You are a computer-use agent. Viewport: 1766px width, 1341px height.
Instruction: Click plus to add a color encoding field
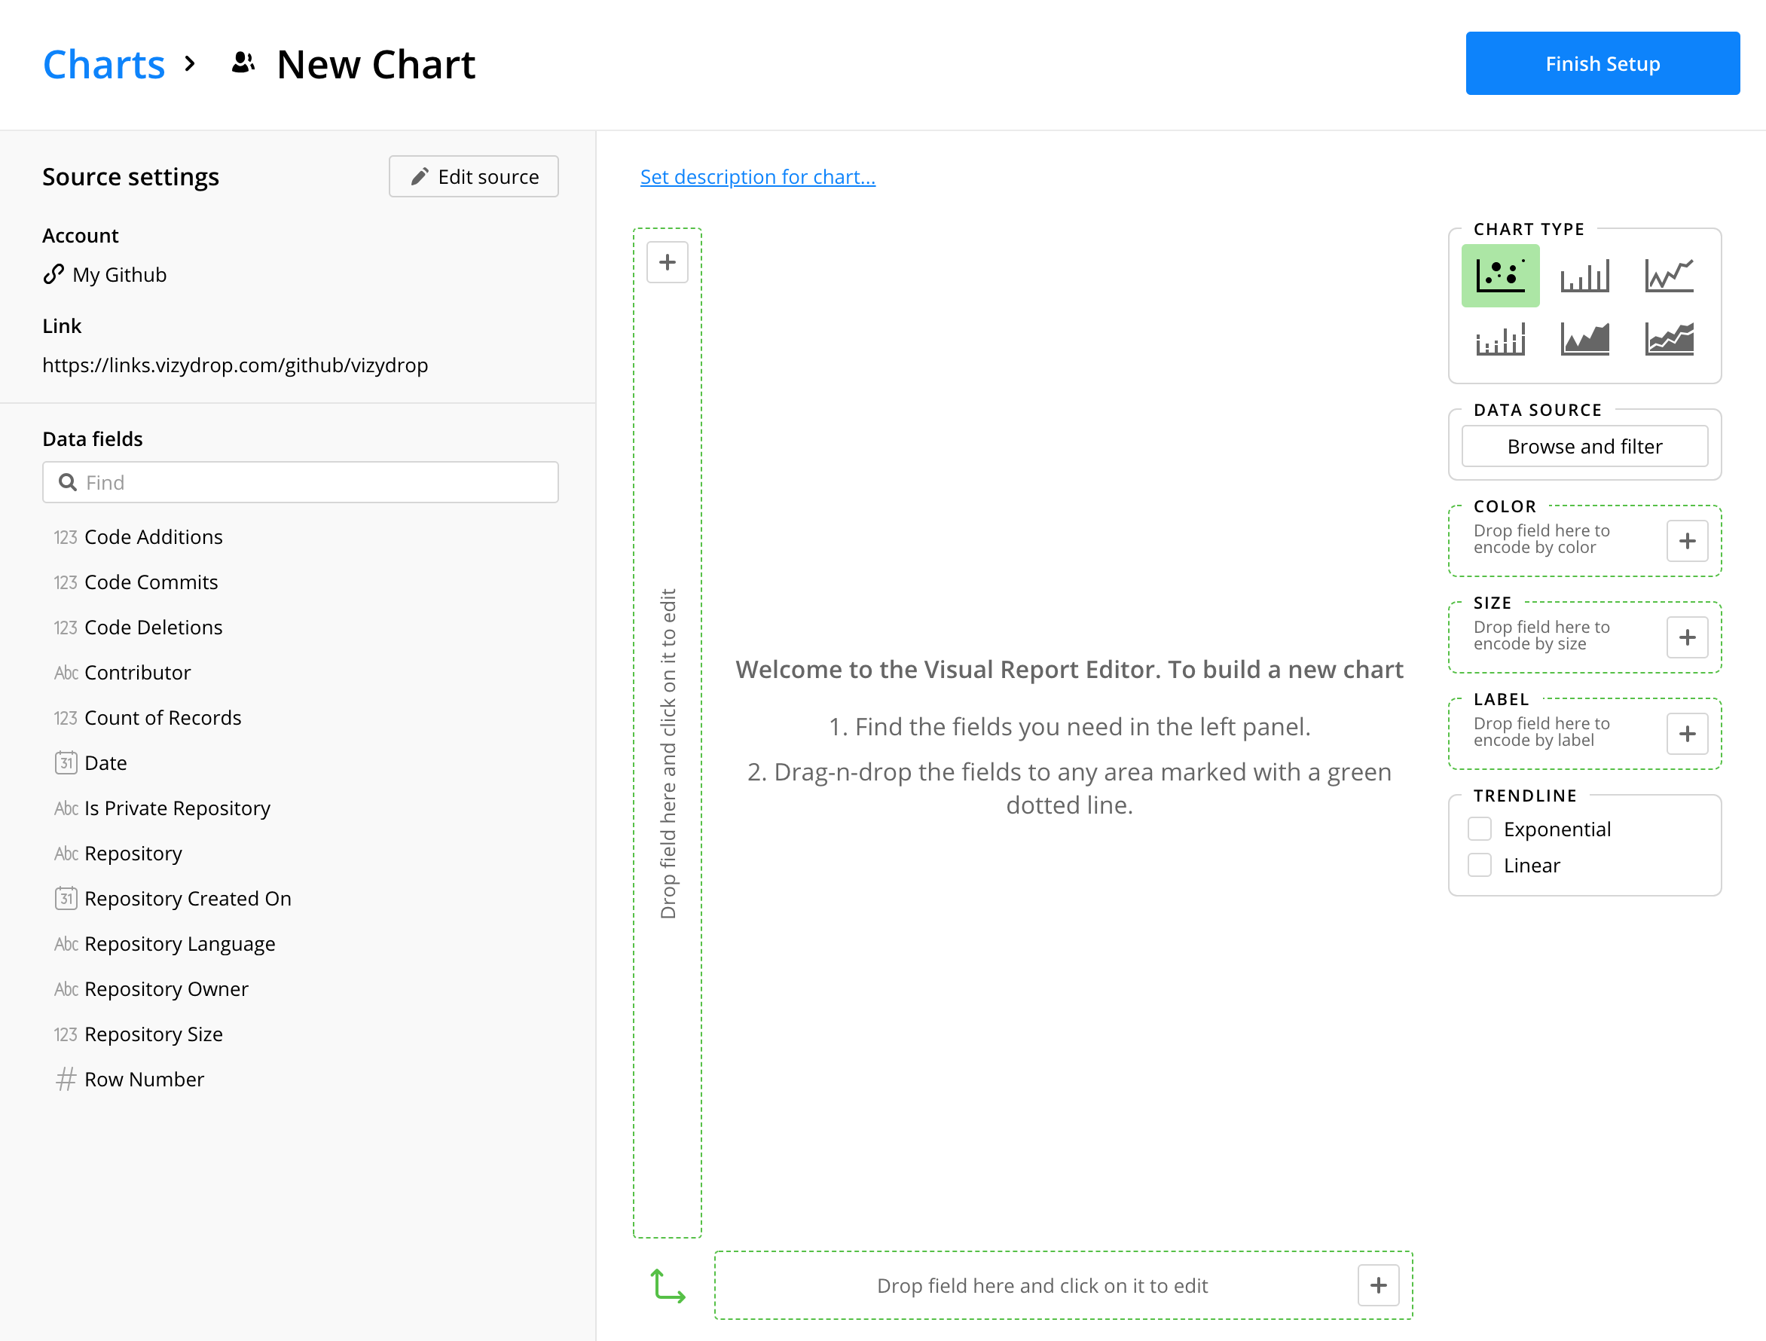coord(1687,540)
